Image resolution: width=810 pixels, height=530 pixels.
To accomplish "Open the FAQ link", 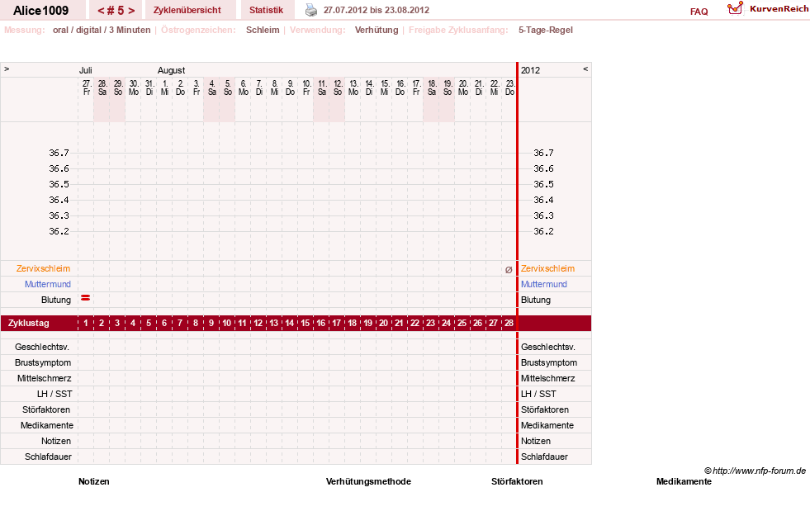I will coord(699,12).
